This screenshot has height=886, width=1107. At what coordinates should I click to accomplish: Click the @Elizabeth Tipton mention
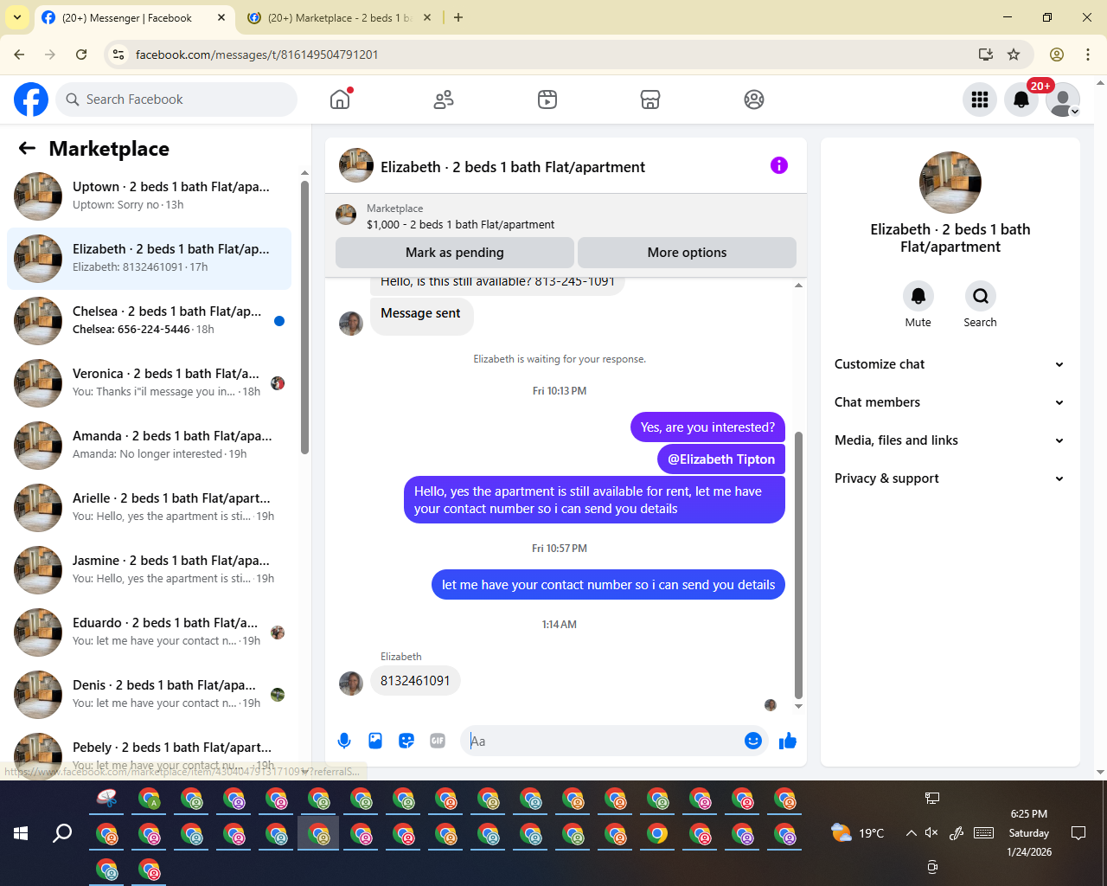(721, 459)
